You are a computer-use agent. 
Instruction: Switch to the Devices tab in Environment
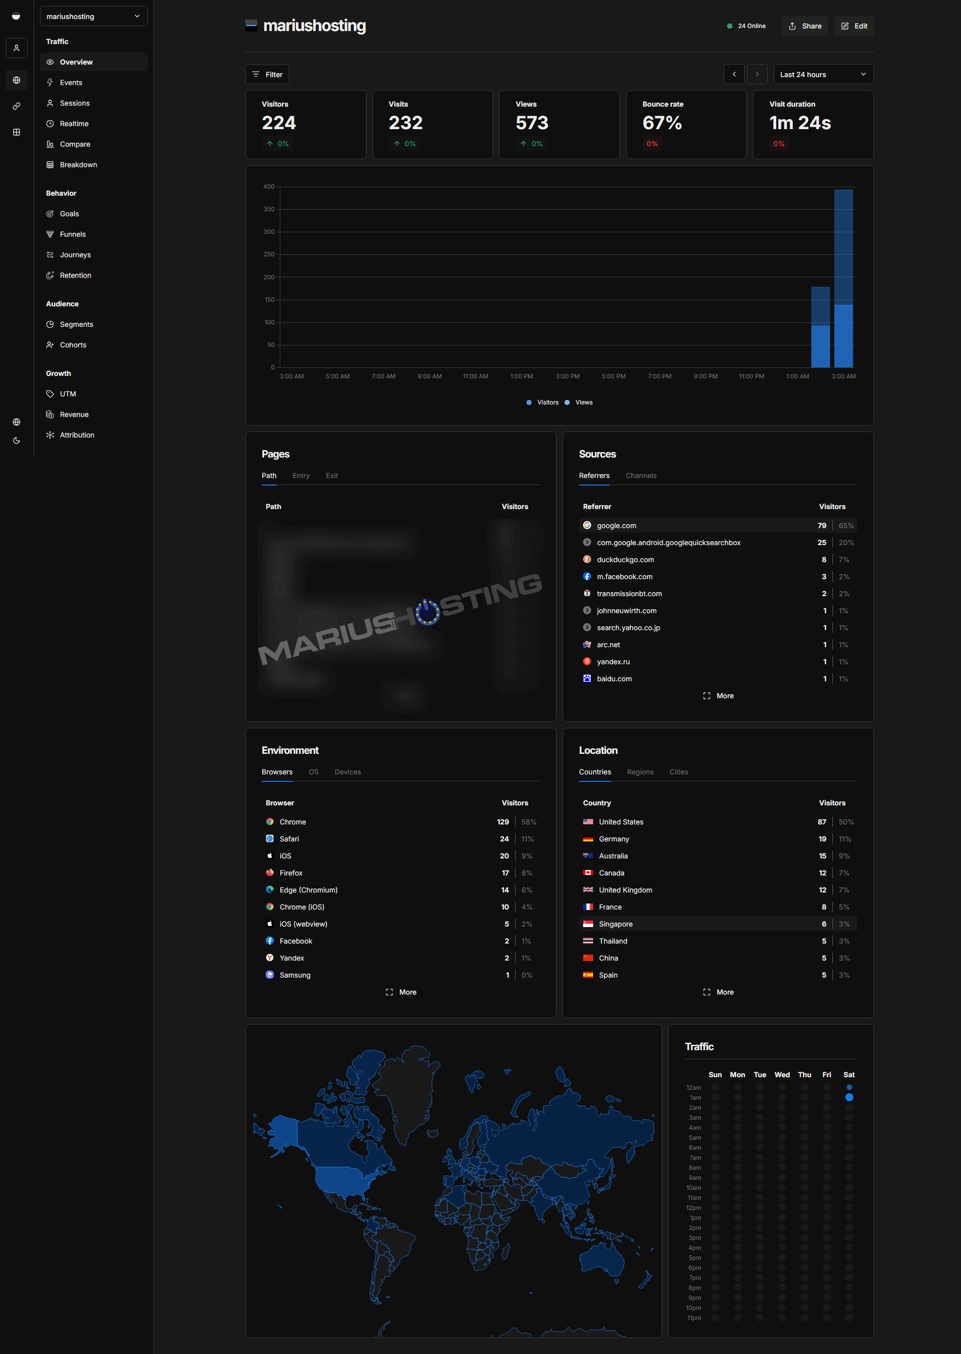(x=347, y=772)
